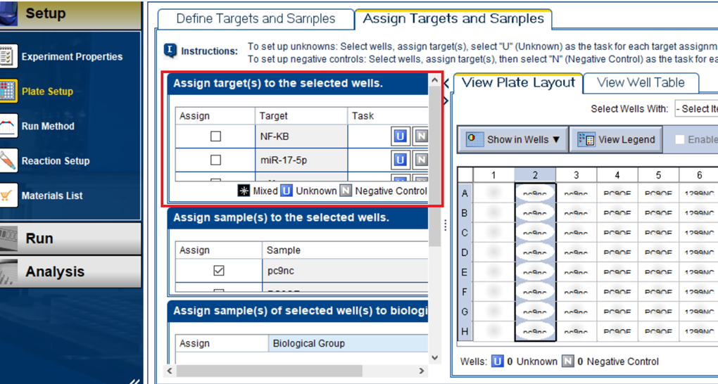Image resolution: width=718 pixels, height=384 pixels.
Task: Open Show in Wells dropdown
Action: click(513, 139)
